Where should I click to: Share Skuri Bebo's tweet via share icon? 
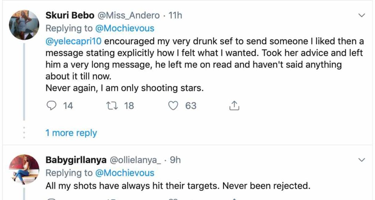(234, 106)
